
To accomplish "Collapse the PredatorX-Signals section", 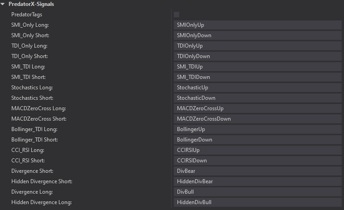I will point(3,4).
